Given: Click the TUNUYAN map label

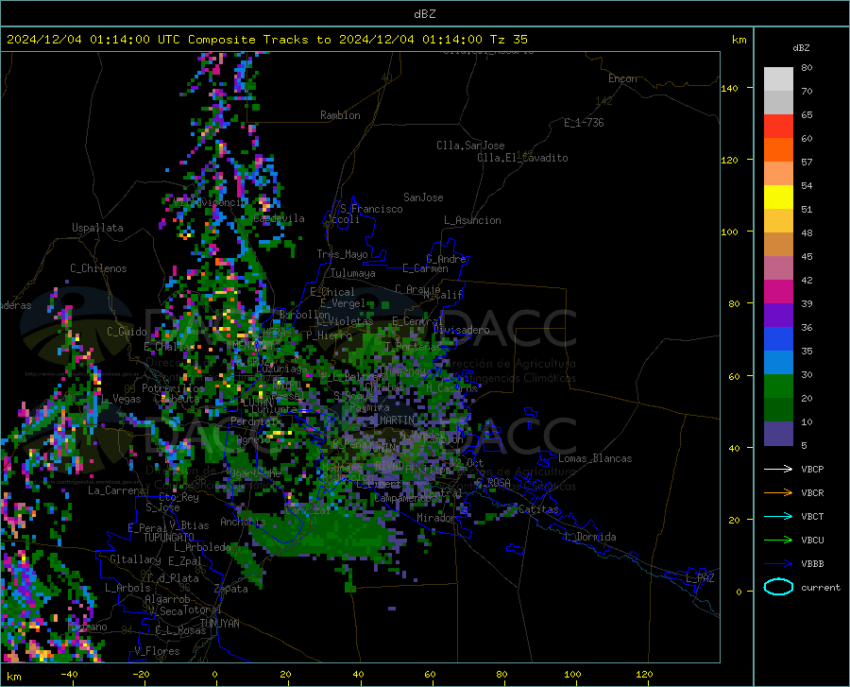Looking at the screenshot, I should 219,624.
